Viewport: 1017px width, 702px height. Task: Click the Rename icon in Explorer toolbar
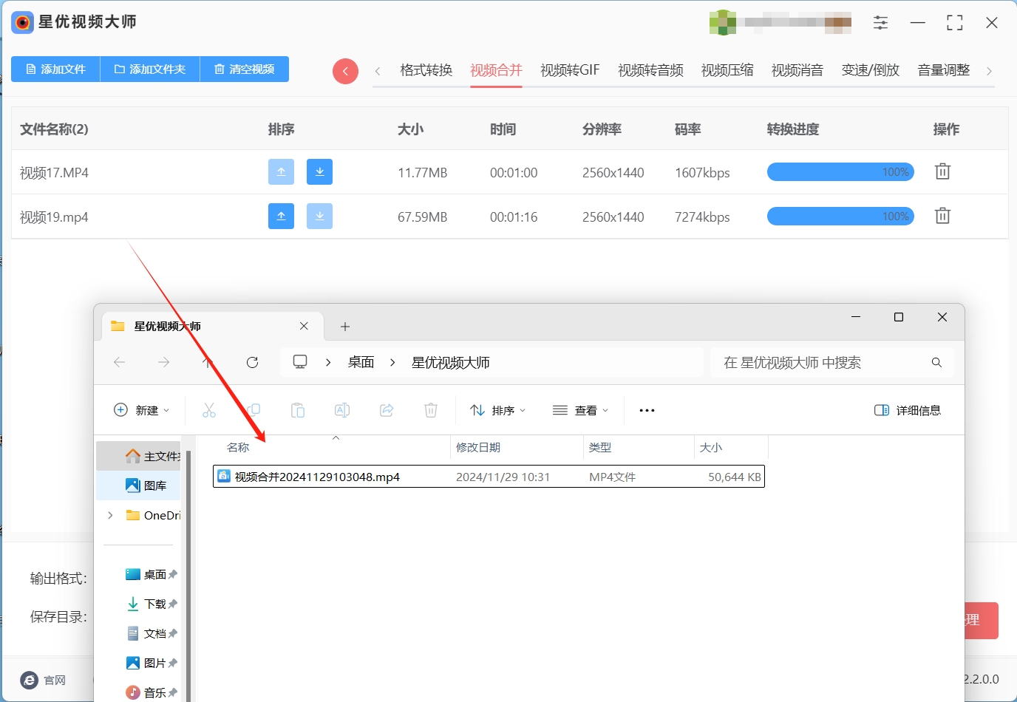click(342, 410)
